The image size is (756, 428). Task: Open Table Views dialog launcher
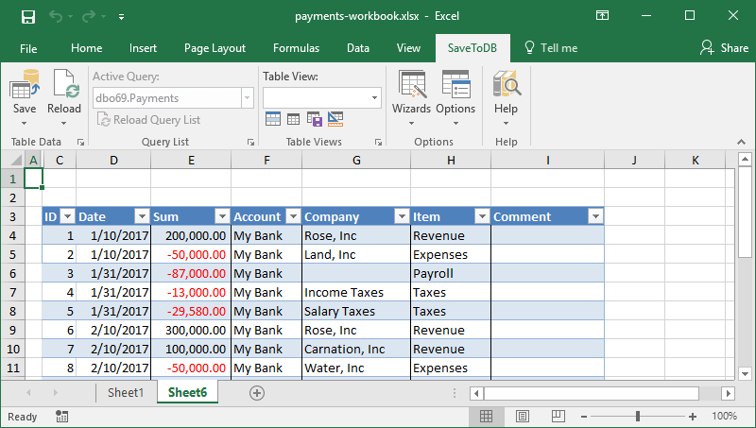click(x=379, y=142)
